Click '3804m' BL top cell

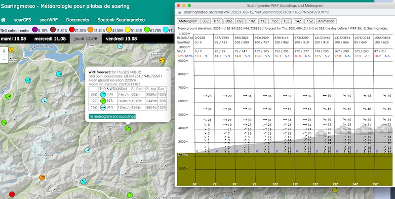tap(152, 108)
